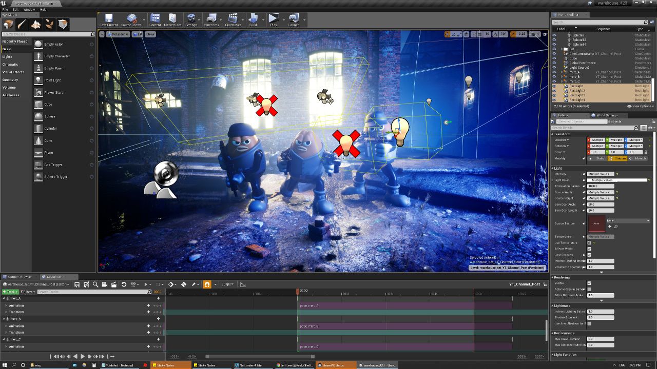Image resolution: width=657 pixels, height=369 pixels.
Task: Toggle the orange snapping magnet in Sequencer
Action: coord(207,284)
